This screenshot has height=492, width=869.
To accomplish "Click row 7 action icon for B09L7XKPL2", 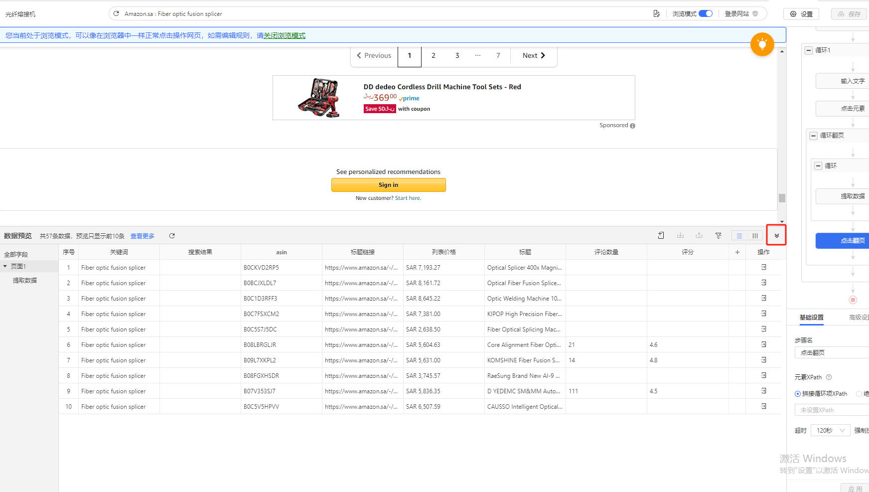I will coord(763,360).
